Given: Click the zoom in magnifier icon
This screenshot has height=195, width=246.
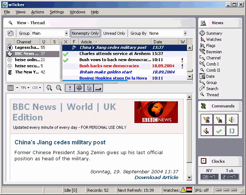Looking at the screenshot, I should (x=49, y=88).
